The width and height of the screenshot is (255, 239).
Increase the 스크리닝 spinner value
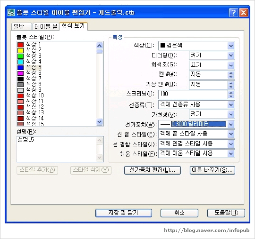click(231, 93)
